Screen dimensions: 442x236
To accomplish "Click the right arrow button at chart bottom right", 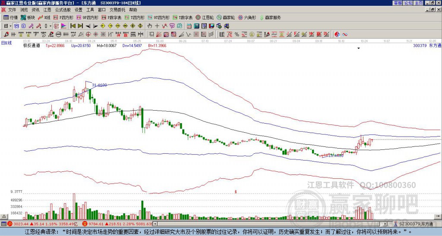I will [x=438, y=216].
